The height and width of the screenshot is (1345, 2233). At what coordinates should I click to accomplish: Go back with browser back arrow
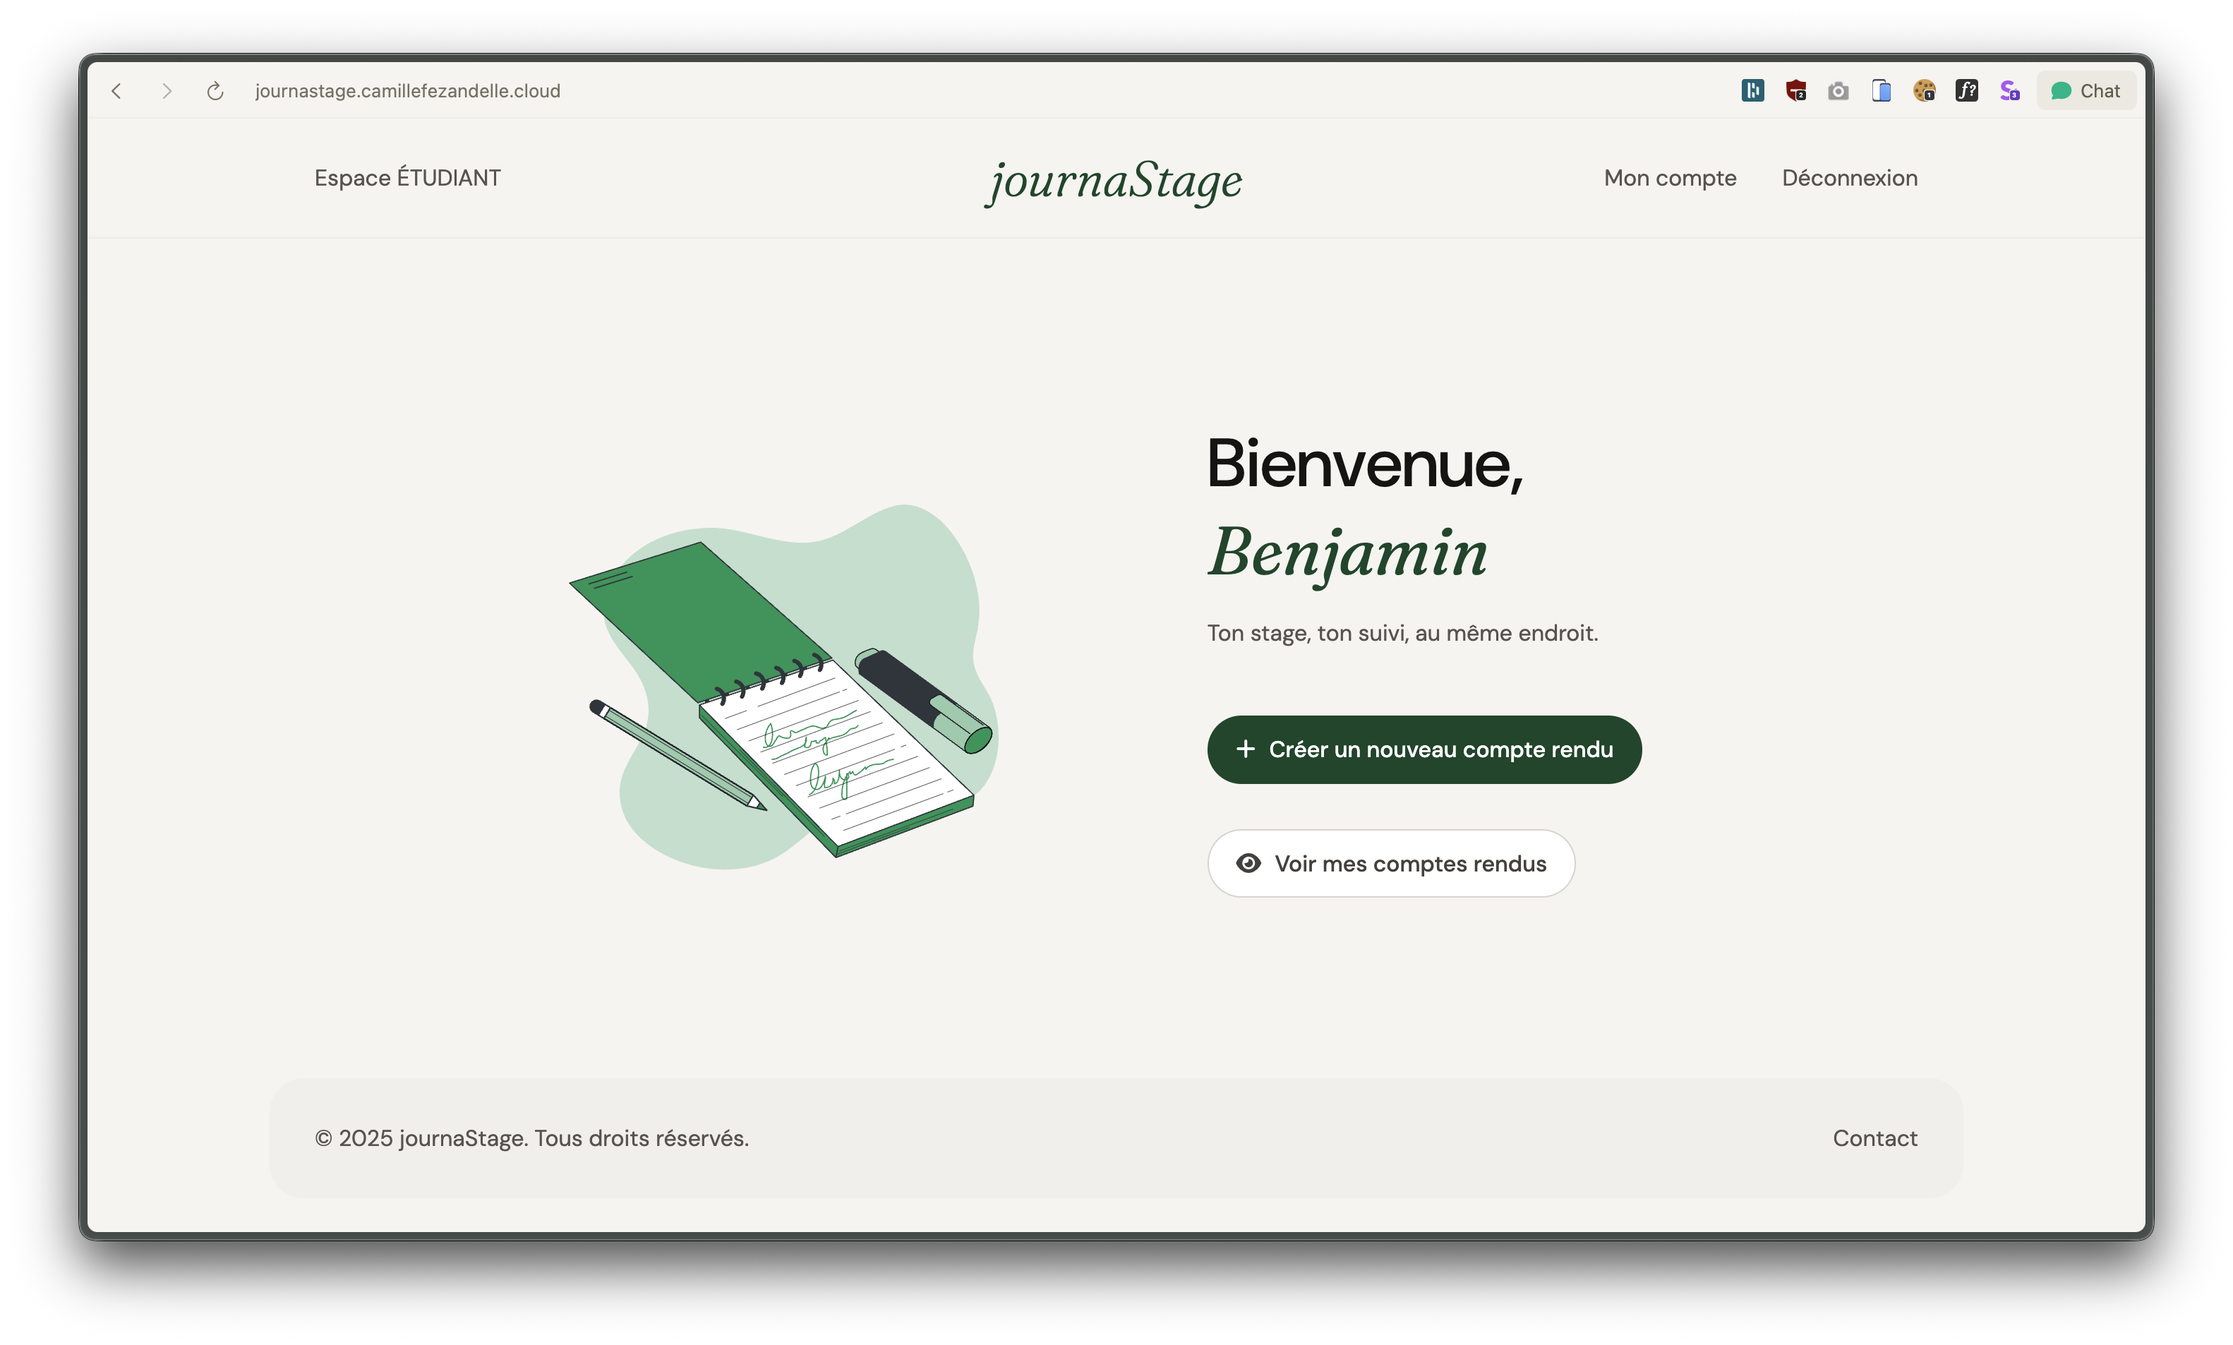click(x=117, y=90)
